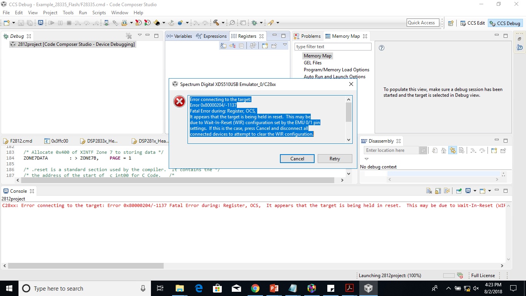Toggle Scroll Lock in Console toolbar
This screenshot has width=526, height=296.
438,191
